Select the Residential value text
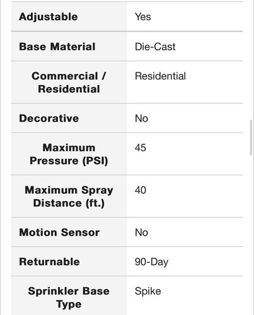The height and width of the screenshot is (315, 254). click(x=160, y=76)
